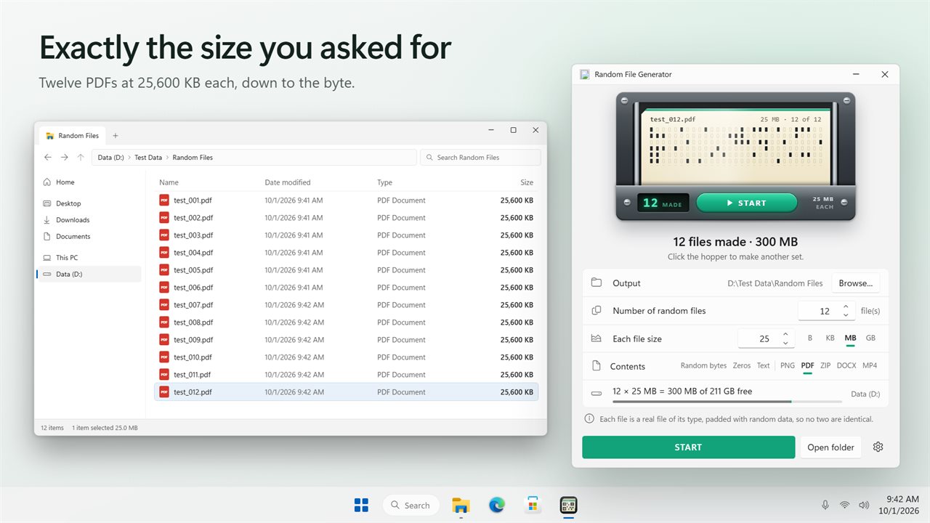Sort the file list by the Name column
This screenshot has height=523, width=930.
click(169, 182)
